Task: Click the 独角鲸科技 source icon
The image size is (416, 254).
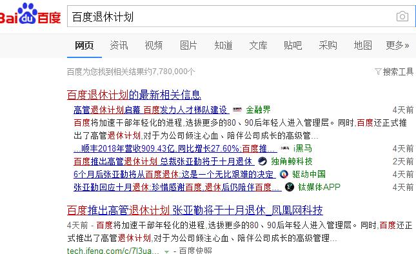Action: coord(262,161)
